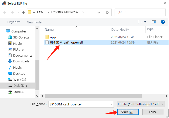169x118 pixels.
Task: Select the Music folder in sidebar
Action: pyautogui.click(x=17, y=67)
